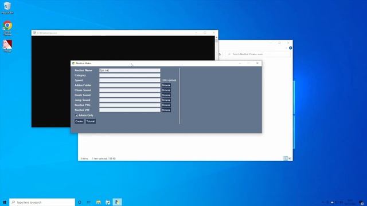Click the Chase Sound path field
Image resolution: width=367 pixels, height=206 pixels.
(x=130, y=90)
